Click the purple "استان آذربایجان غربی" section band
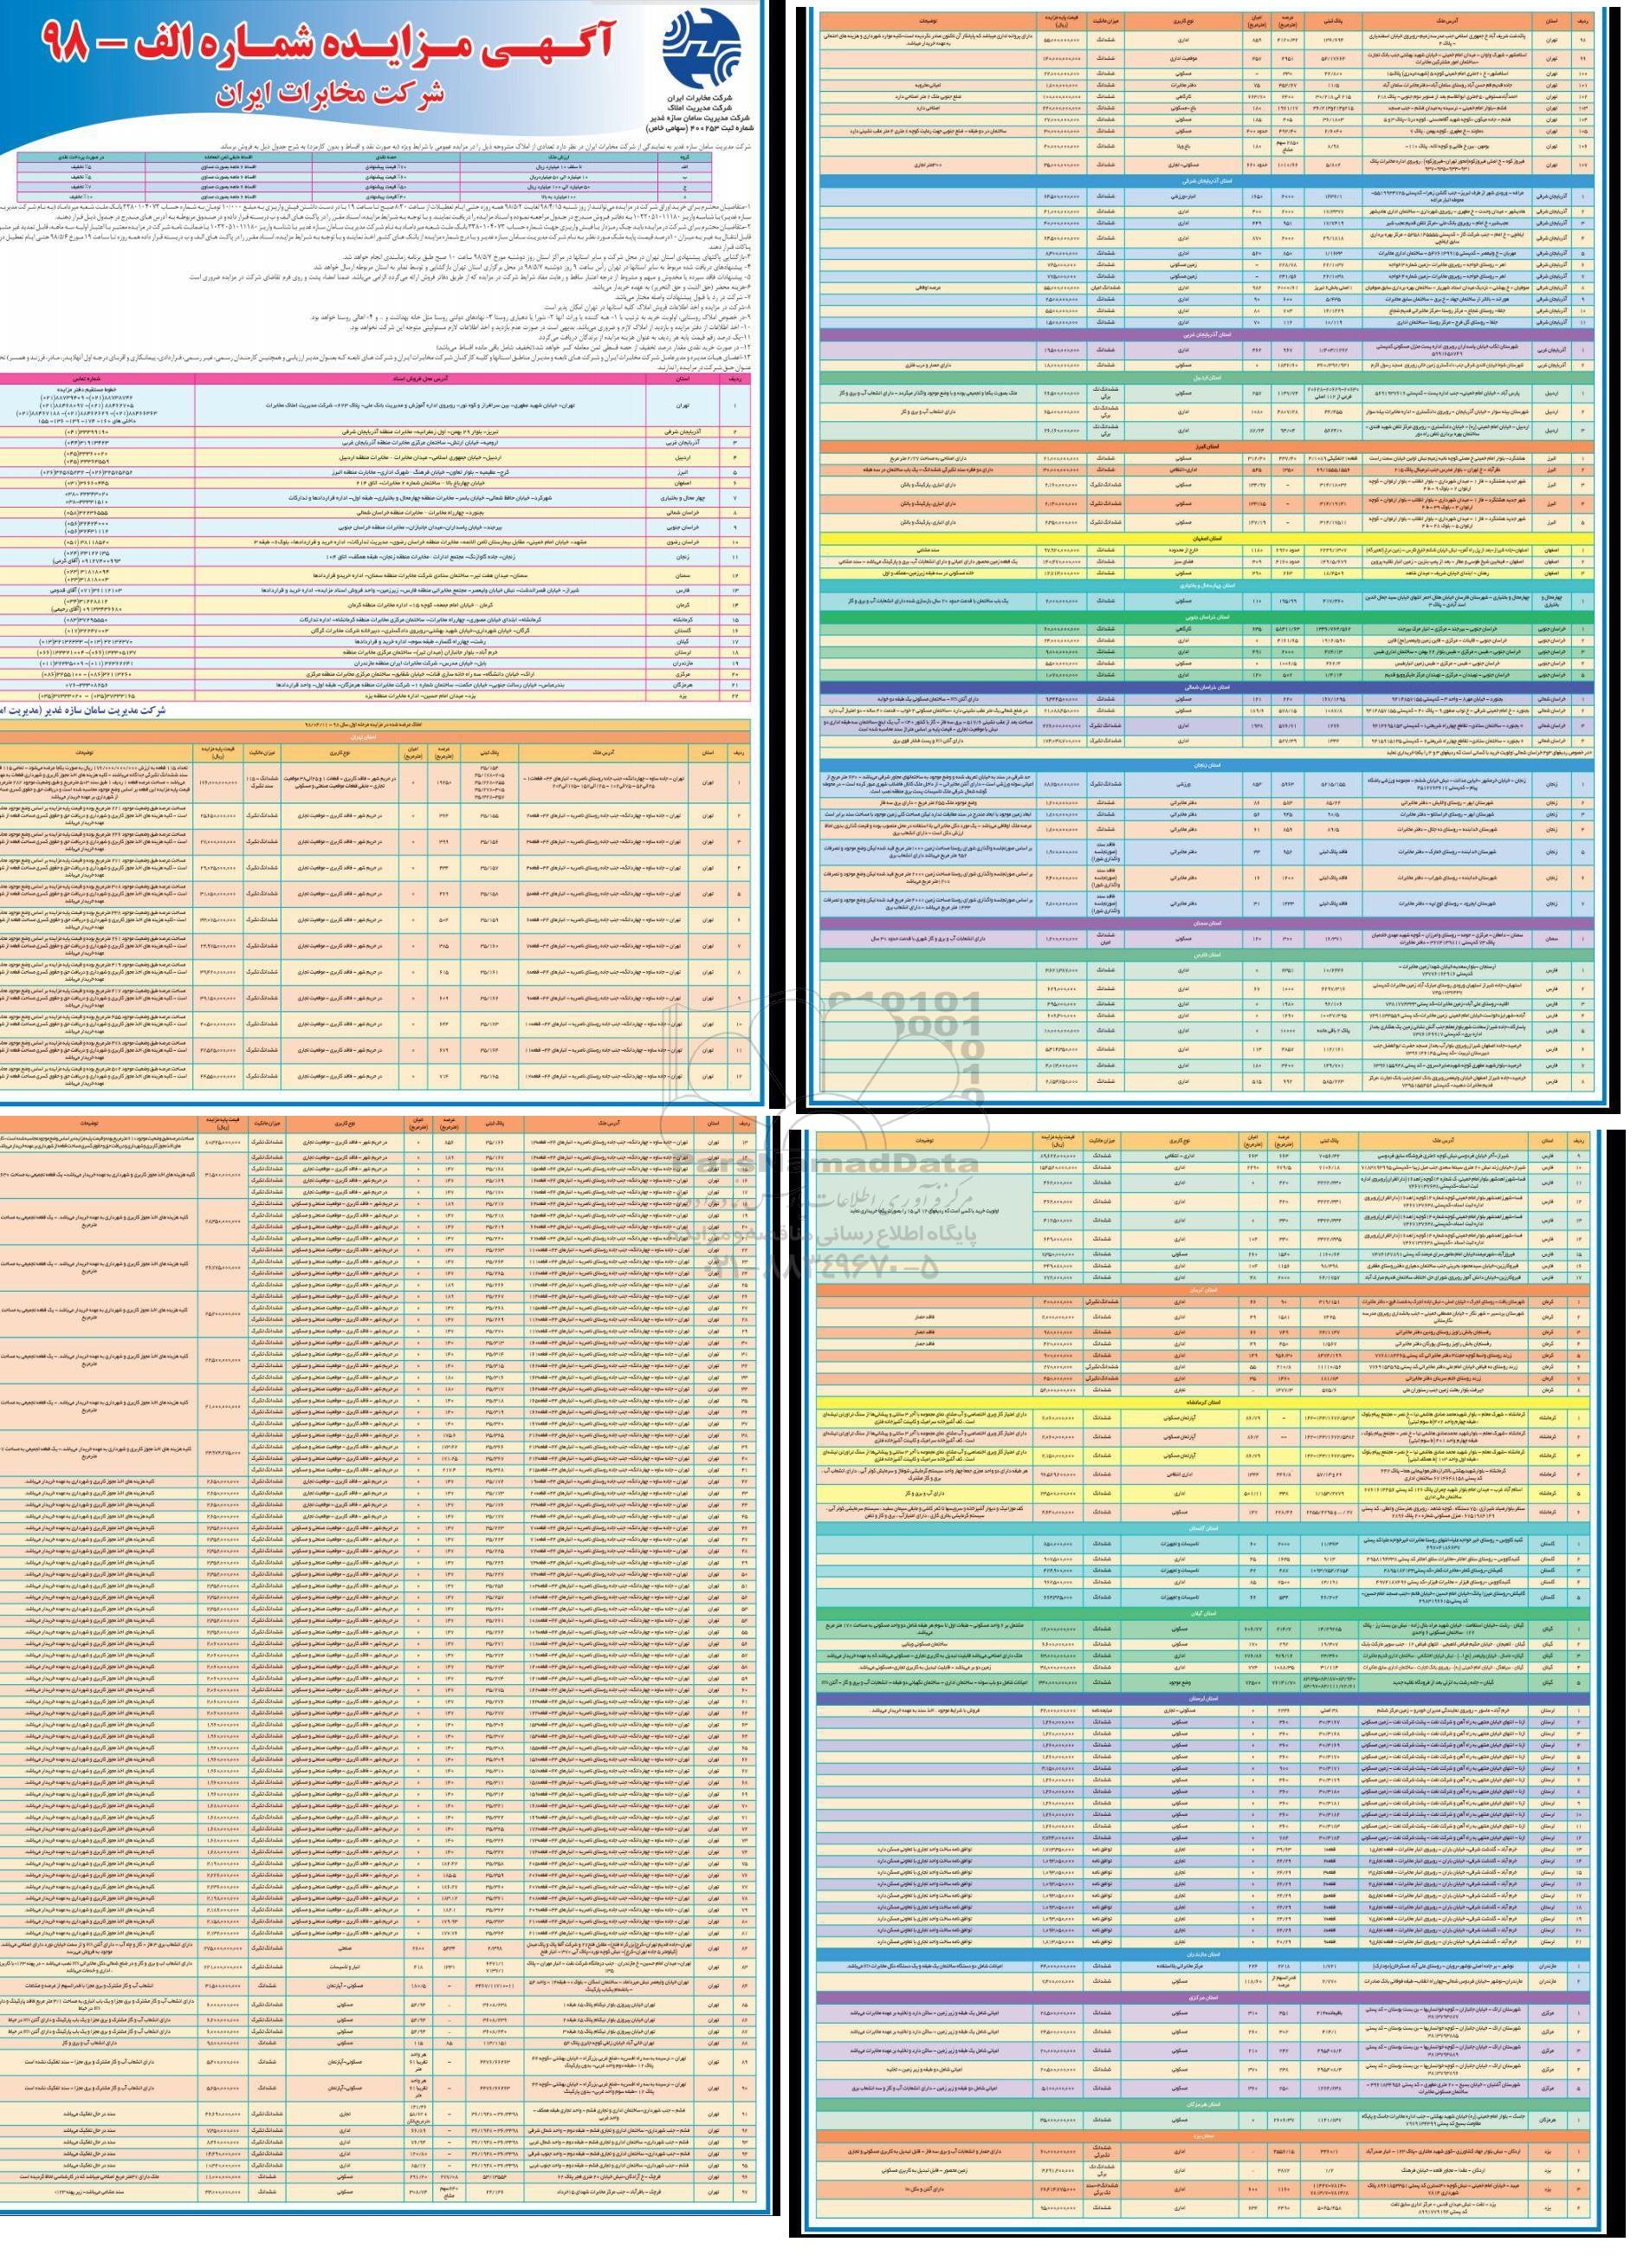1650x2268 pixels. pyautogui.click(x=1208, y=334)
